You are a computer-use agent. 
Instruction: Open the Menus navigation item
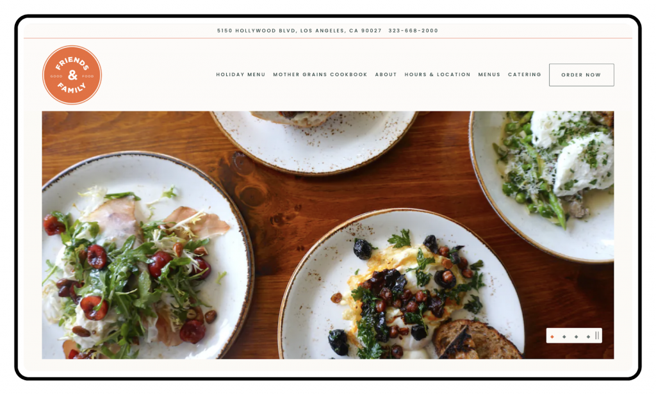click(x=489, y=74)
